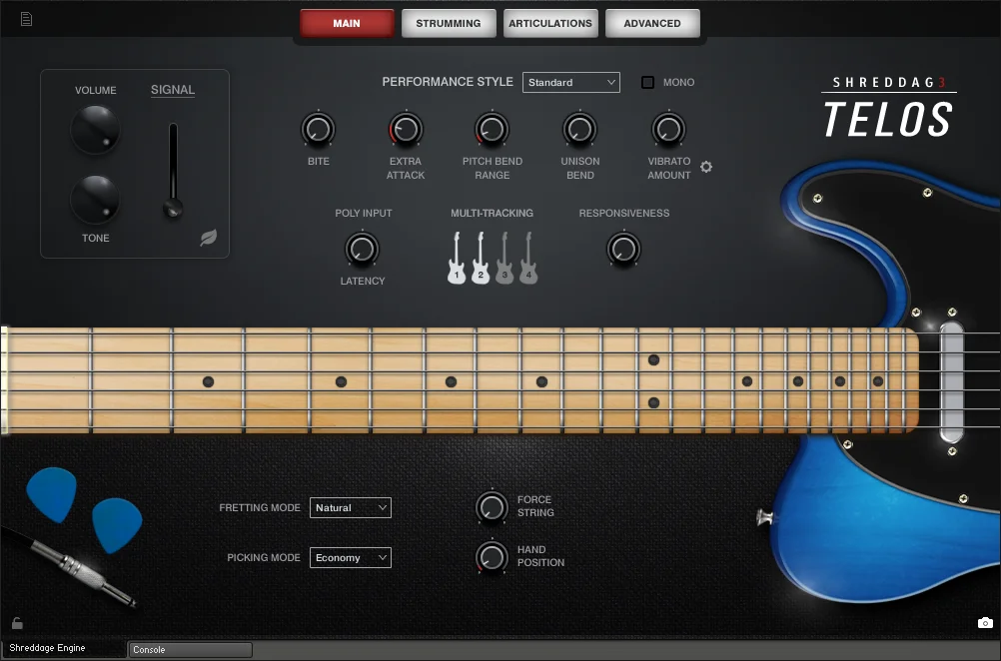
Task: Open the Performance Style dropdown
Action: (x=570, y=82)
